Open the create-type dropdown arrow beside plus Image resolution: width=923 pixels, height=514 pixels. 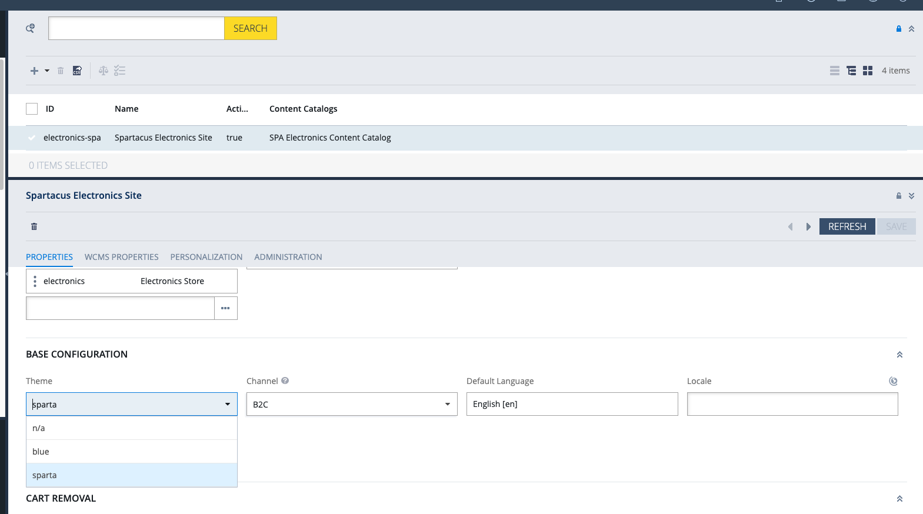click(47, 71)
